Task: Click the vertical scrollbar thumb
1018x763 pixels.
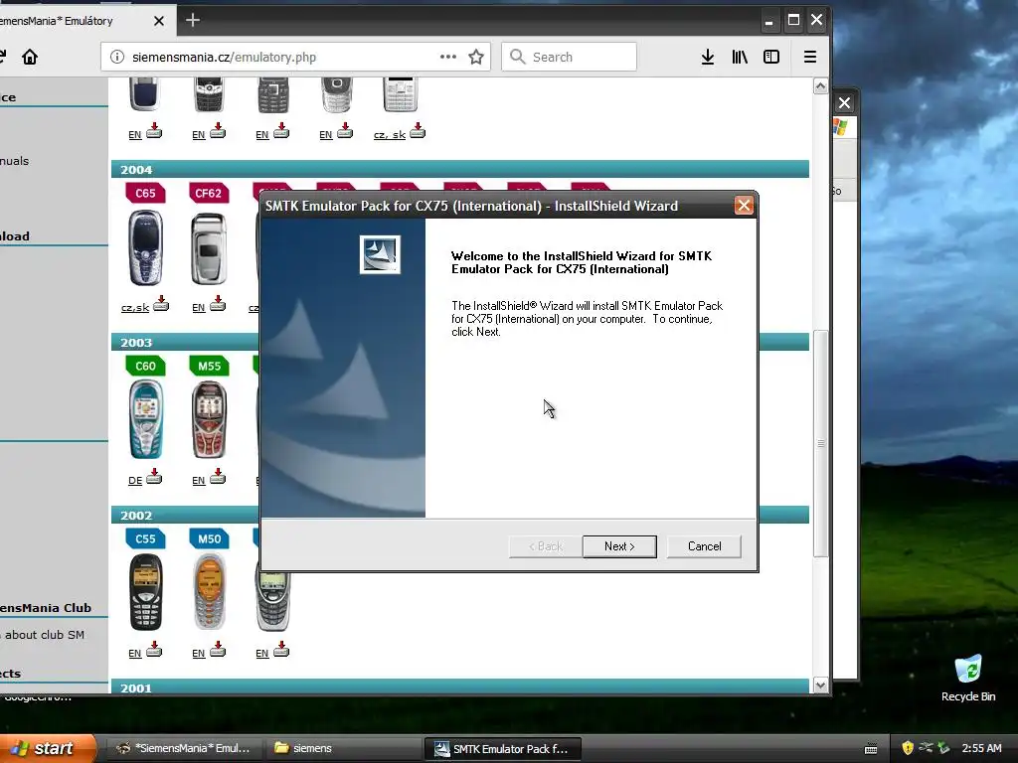Action: click(x=820, y=443)
